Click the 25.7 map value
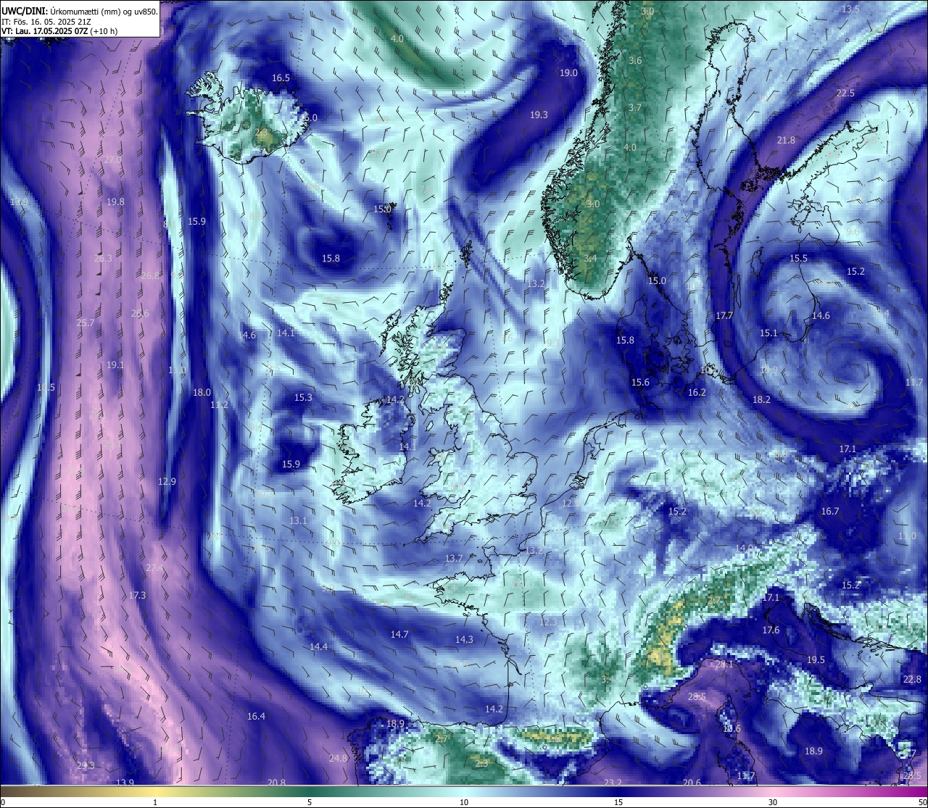This screenshot has width=928, height=808. (x=86, y=322)
